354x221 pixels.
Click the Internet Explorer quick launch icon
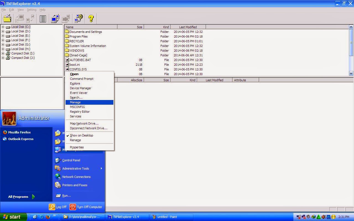tap(41, 217)
